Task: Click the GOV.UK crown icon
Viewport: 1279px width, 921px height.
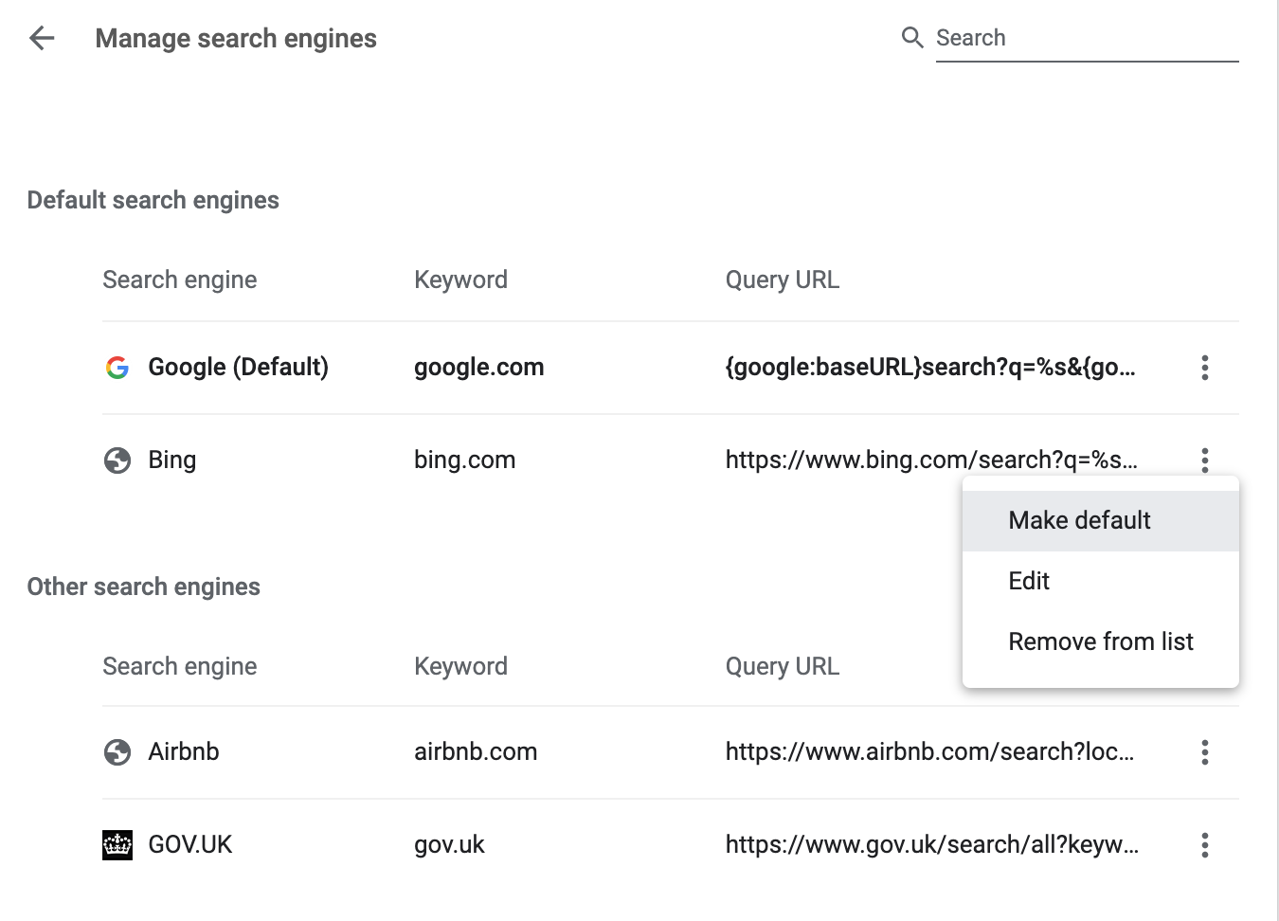Action: coord(117,845)
